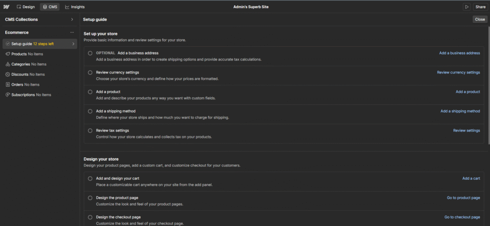Open the Design tab
The width and height of the screenshot is (490, 226).
[x=26, y=7]
